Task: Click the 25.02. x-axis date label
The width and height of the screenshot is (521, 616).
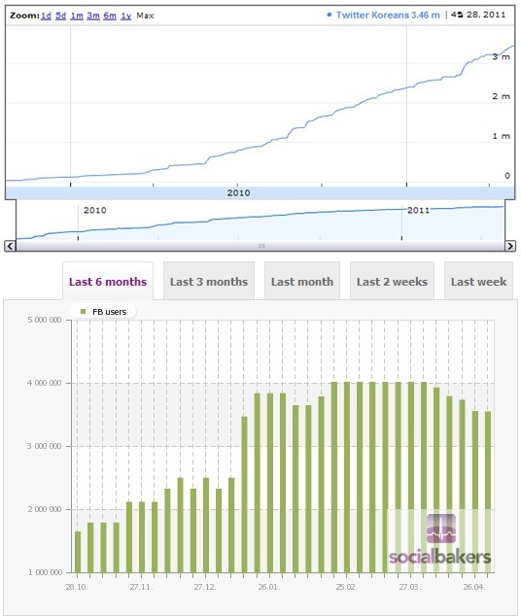Action: (x=346, y=587)
